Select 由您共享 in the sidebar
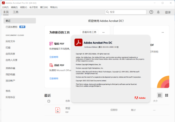This screenshot has height=122, width=175. [x=10, y=54]
